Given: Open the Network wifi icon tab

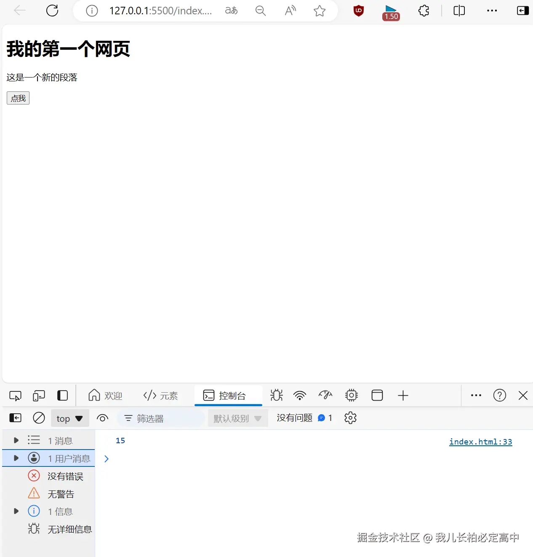Looking at the screenshot, I should coord(300,395).
